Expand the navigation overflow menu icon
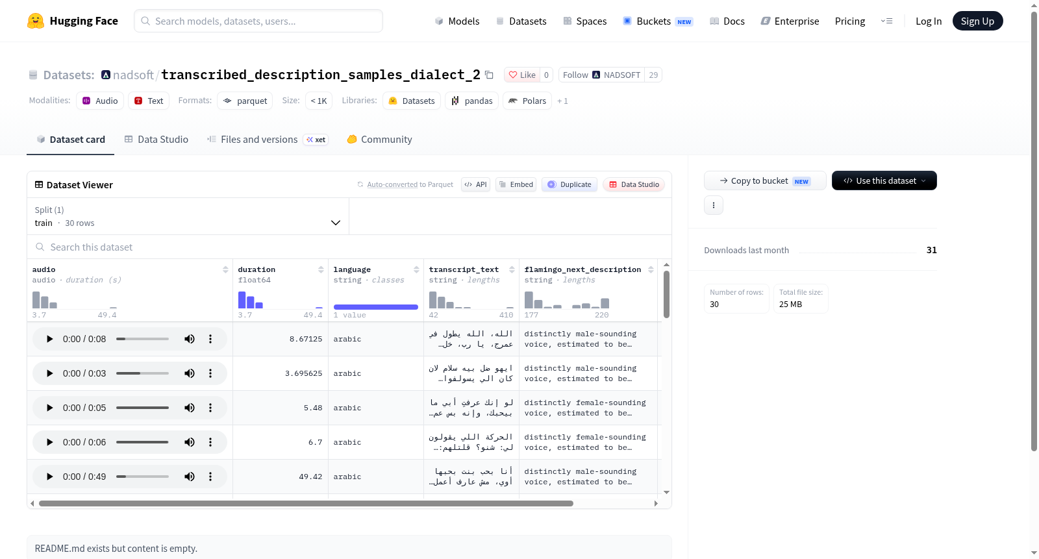This screenshot has width=1039, height=559. click(x=886, y=21)
